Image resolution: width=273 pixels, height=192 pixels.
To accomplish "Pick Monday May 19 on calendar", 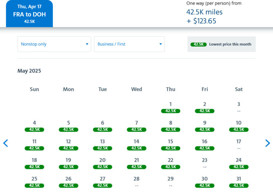I will click(x=68, y=163).
